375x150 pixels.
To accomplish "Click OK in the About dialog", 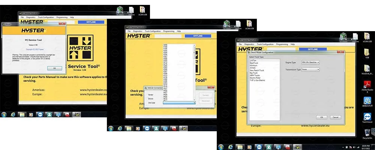I will click(x=54, y=68).
